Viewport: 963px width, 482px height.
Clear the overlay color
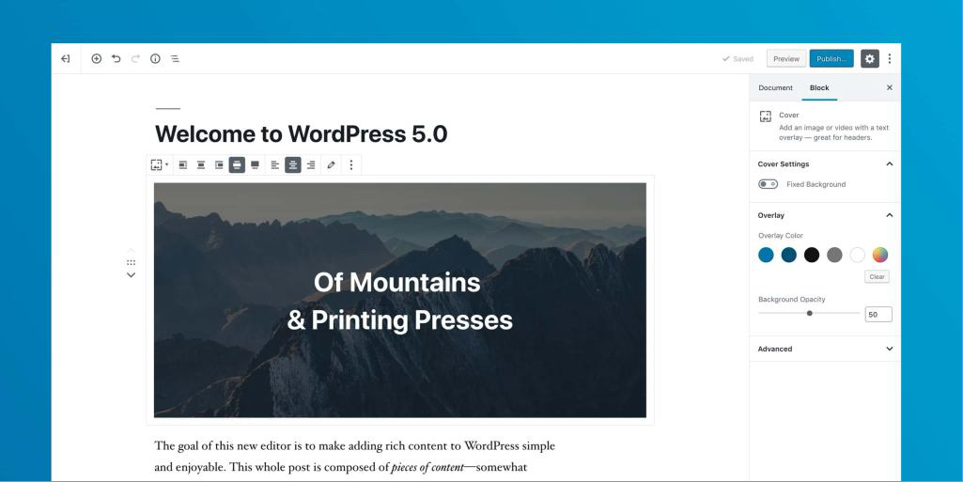(x=877, y=277)
